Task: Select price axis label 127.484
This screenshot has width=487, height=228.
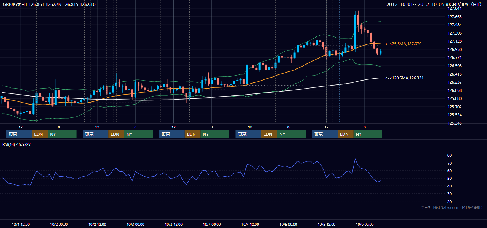Action: tap(455, 25)
